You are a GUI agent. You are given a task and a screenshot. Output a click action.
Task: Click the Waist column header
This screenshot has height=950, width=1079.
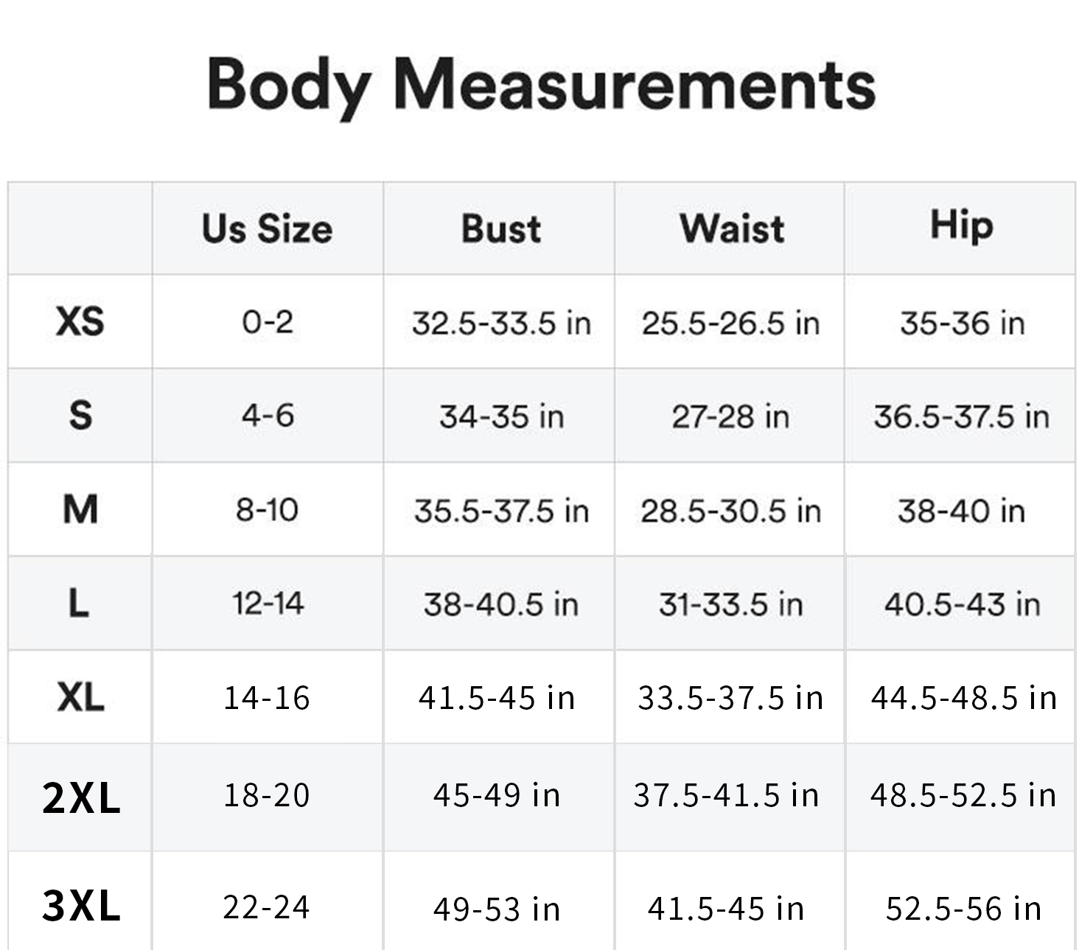[x=732, y=228]
